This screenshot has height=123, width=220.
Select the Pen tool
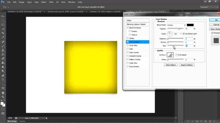[x=3, y=76]
